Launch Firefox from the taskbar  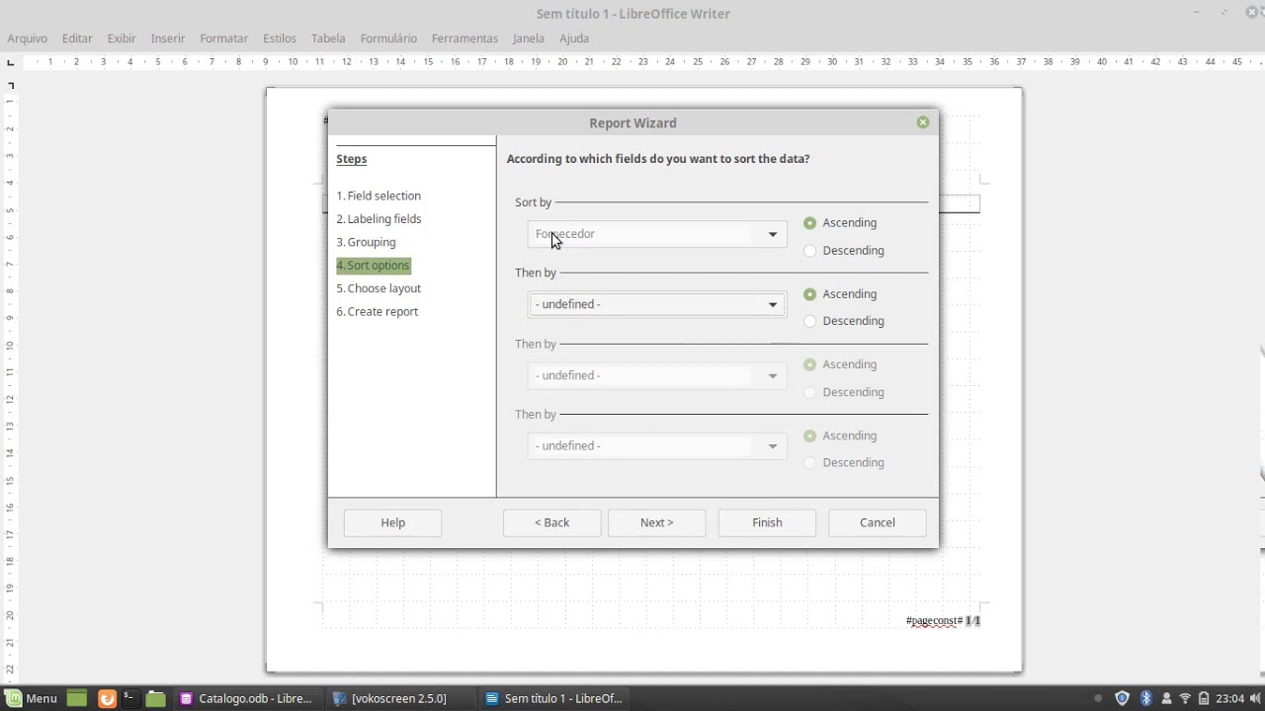[107, 698]
